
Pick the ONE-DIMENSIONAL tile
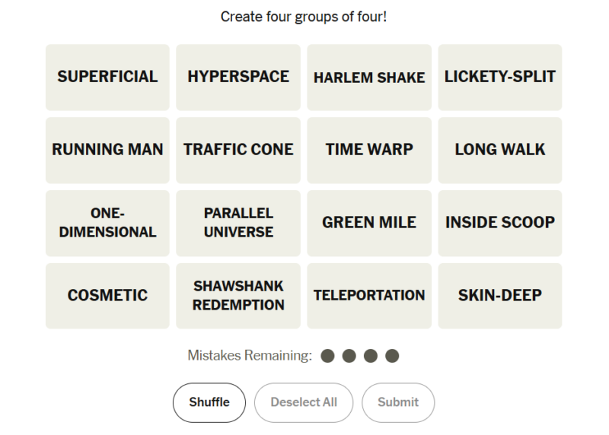tap(107, 223)
